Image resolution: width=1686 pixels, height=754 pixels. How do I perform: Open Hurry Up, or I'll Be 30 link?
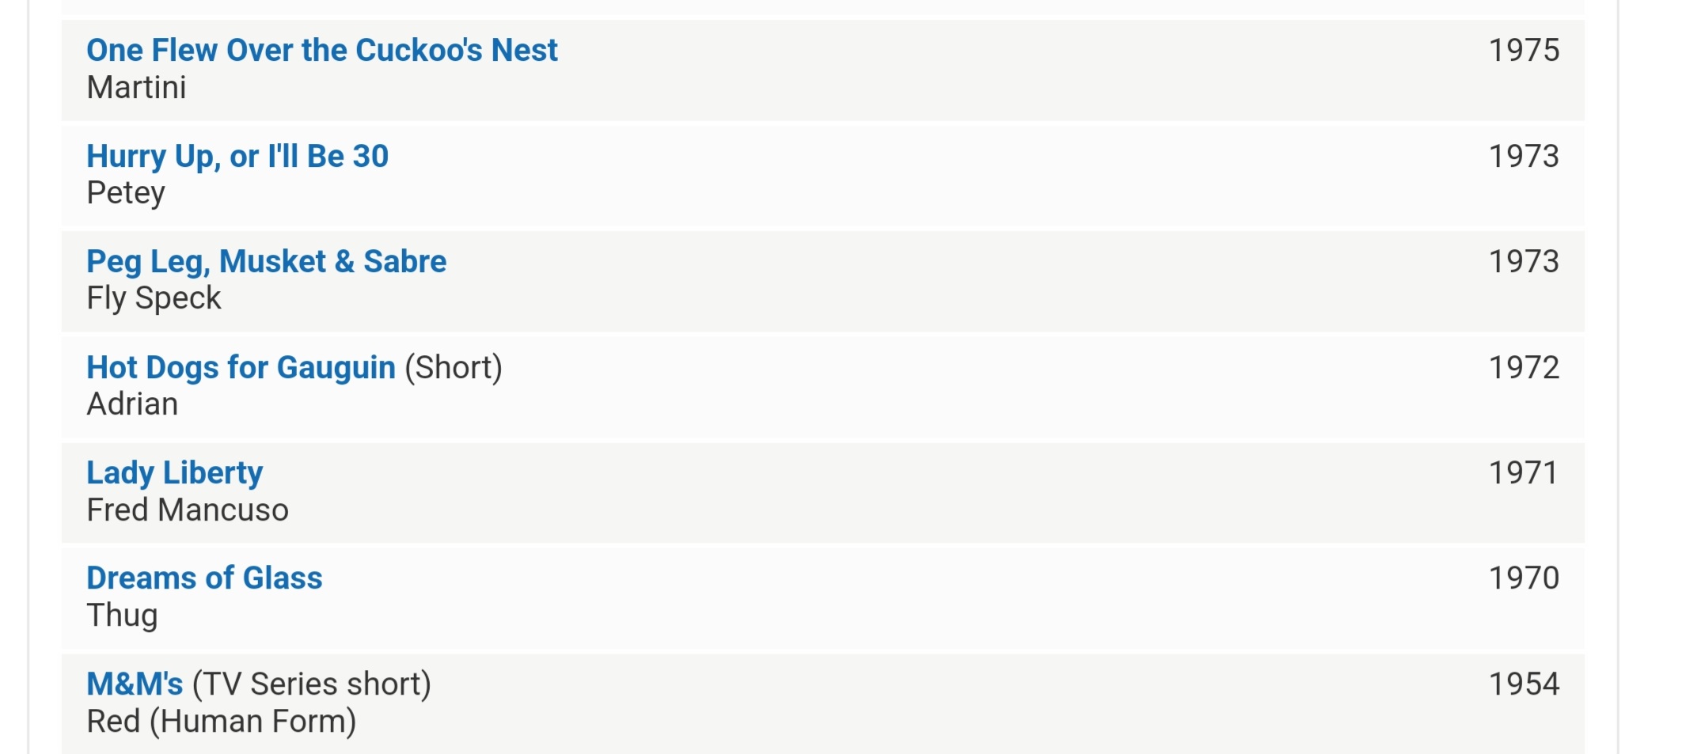coord(237,156)
